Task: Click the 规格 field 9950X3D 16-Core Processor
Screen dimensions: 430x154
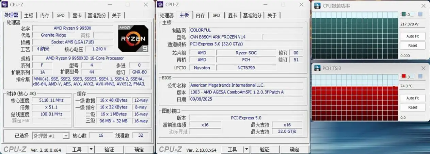Action: [90, 58]
